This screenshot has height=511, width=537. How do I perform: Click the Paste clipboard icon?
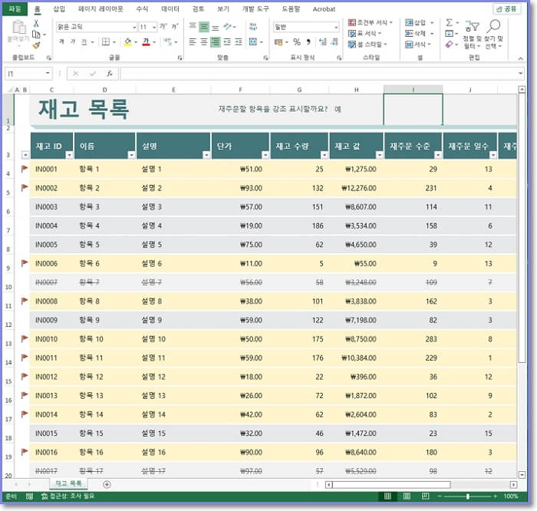(x=18, y=28)
